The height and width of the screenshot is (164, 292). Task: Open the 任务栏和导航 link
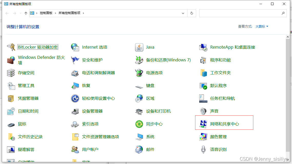coord(222,99)
